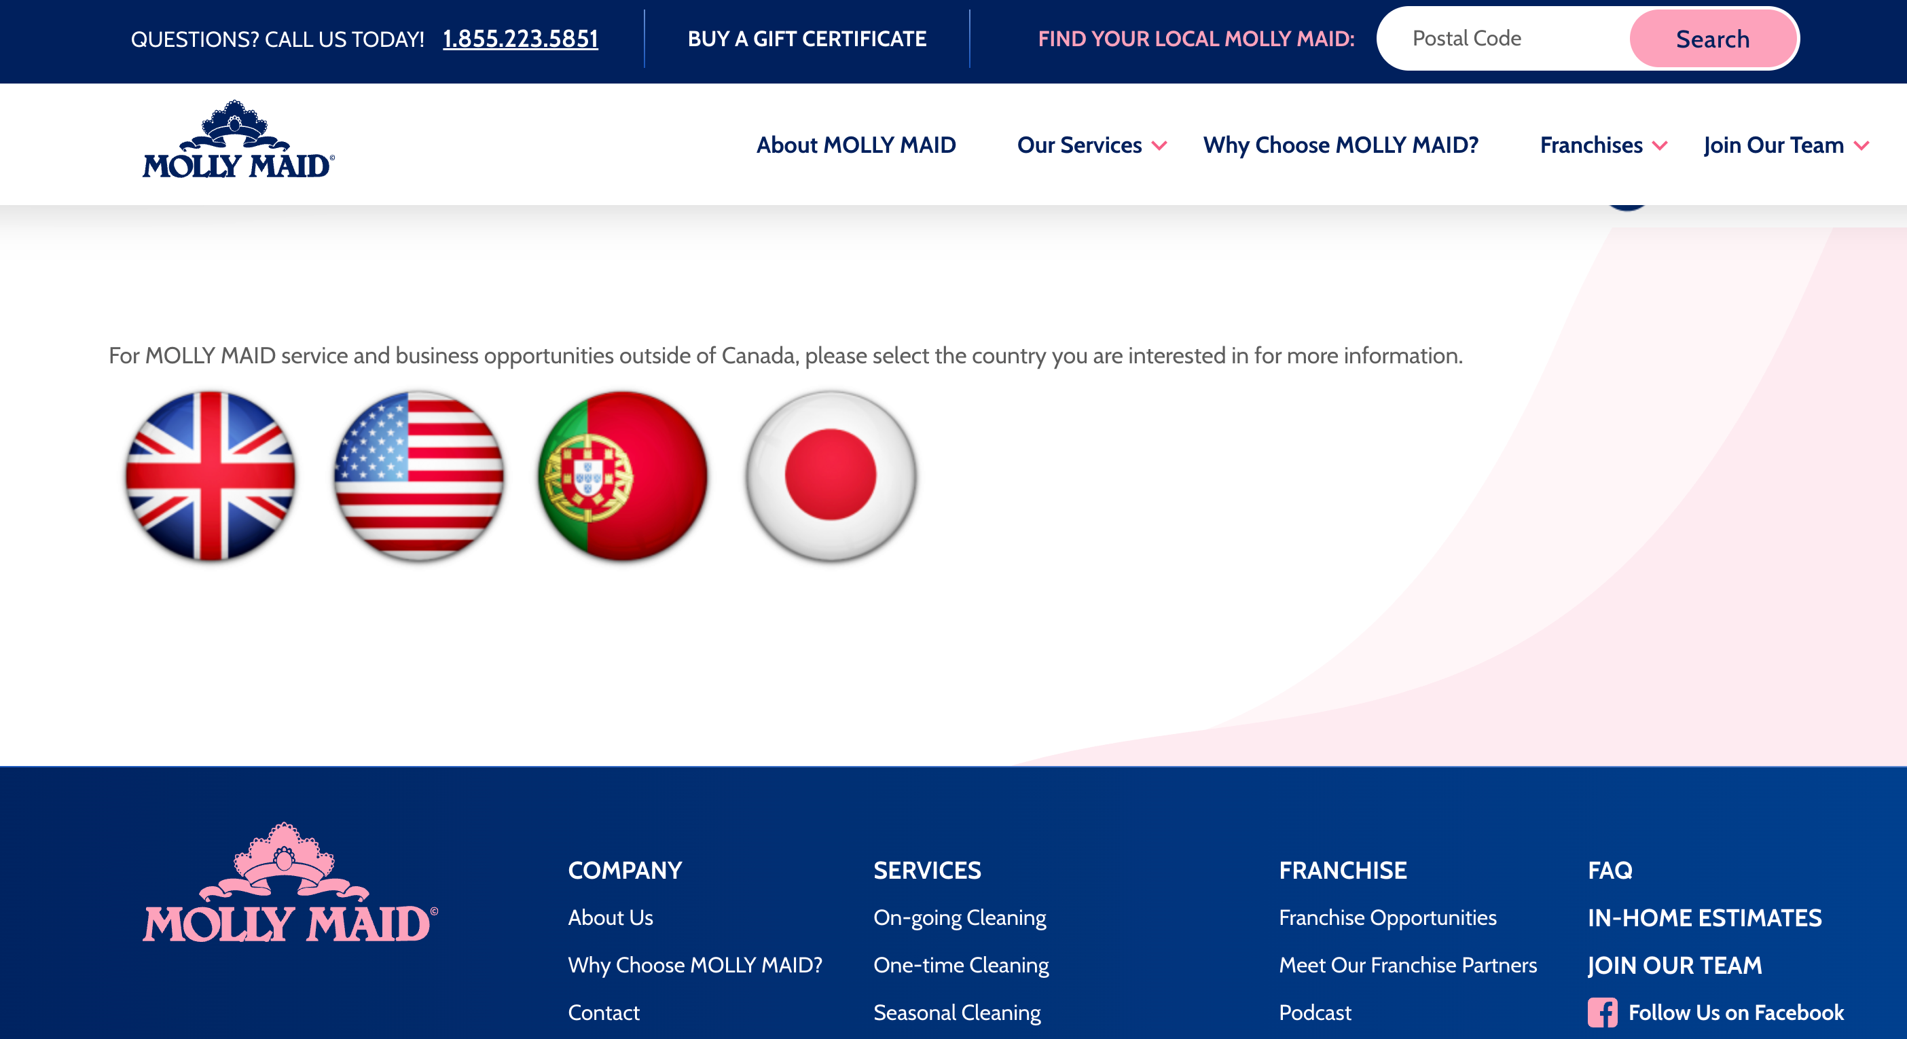Visit the Seasonal Cleaning footer link
The image size is (1907, 1039).
coord(956,1013)
